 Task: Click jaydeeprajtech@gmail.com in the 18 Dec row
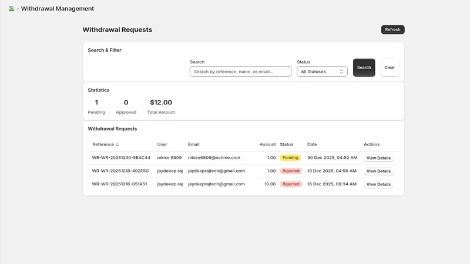coord(216,171)
